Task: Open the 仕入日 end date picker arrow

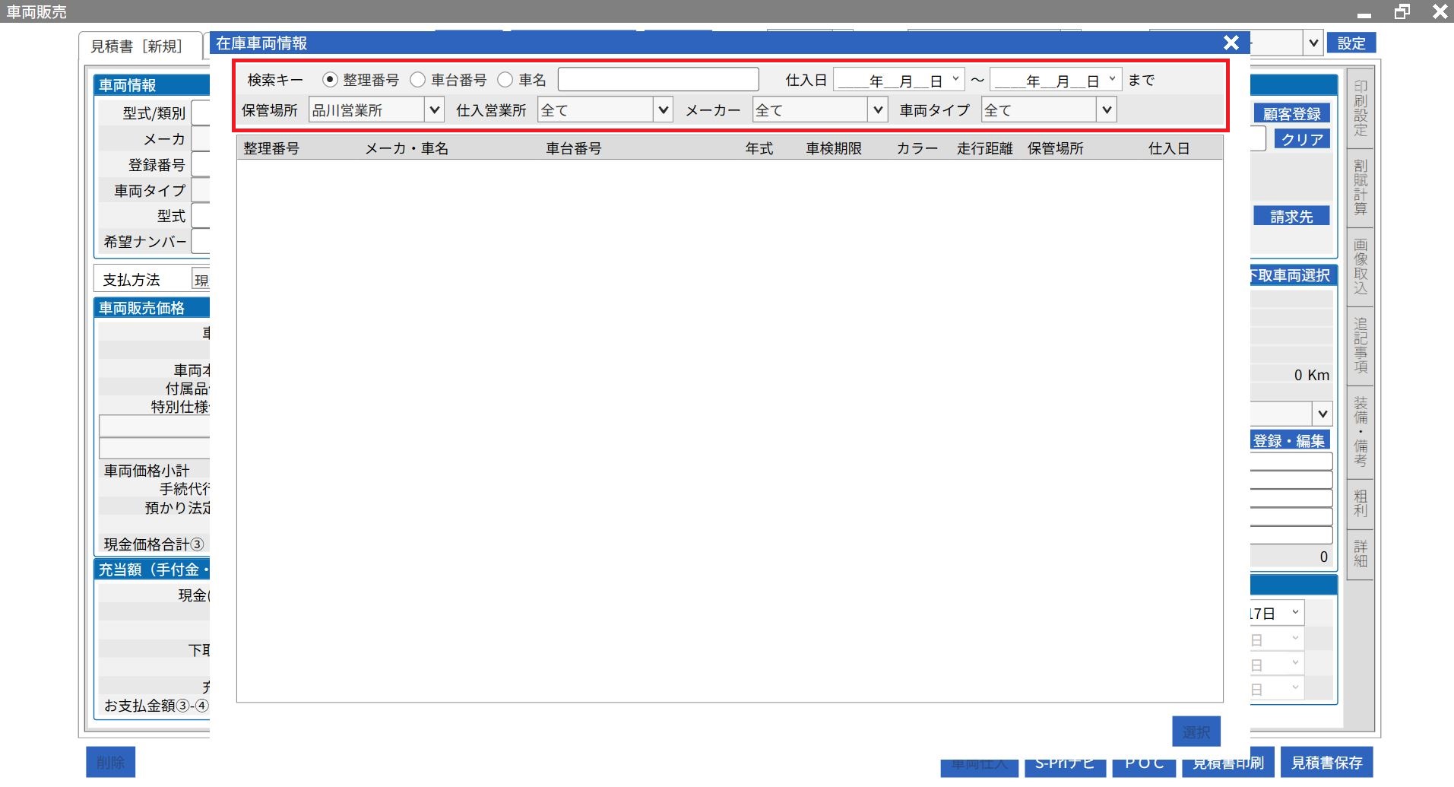Action: [x=1112, y=79]
